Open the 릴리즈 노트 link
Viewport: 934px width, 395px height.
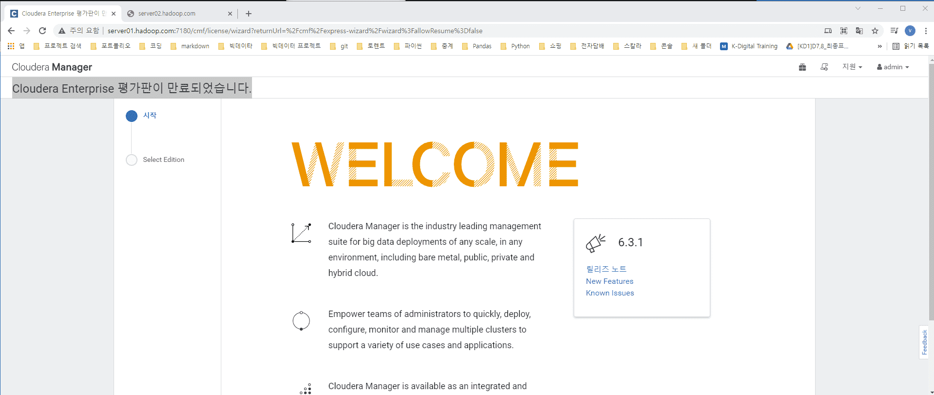point(606,269)
